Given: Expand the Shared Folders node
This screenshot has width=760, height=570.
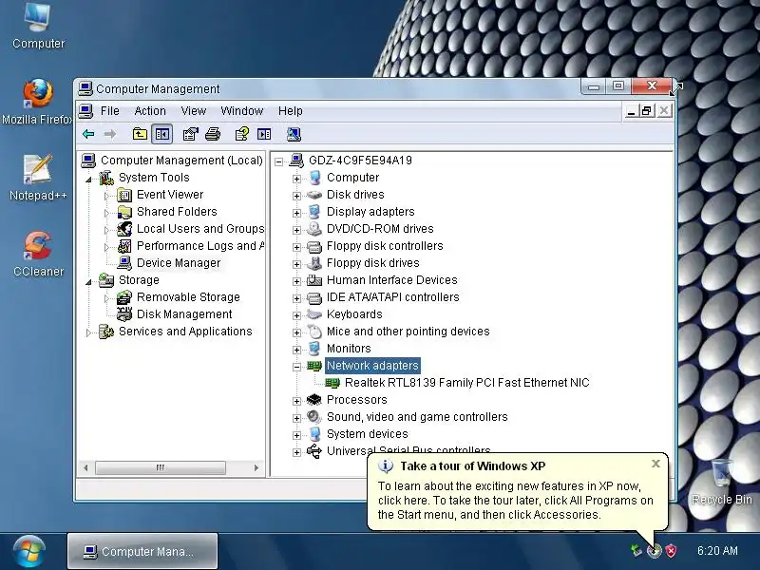Looking at the screenshot, I should tap(106, 213).
